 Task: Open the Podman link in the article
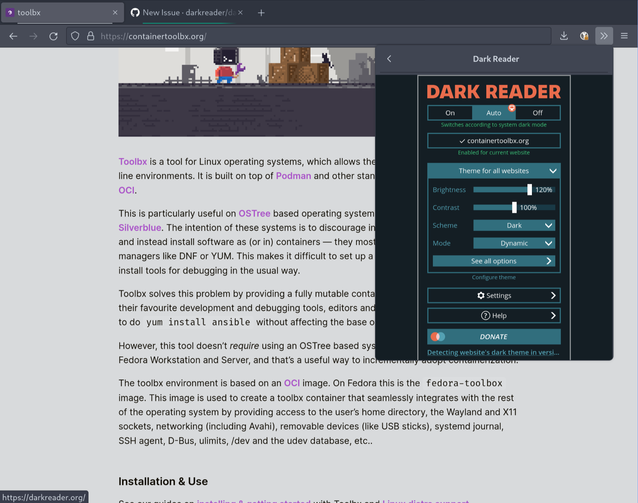pos(293,176)
